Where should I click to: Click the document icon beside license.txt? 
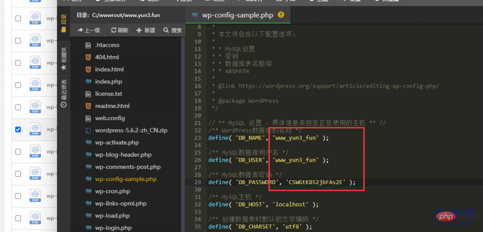[x=88, y=94]
